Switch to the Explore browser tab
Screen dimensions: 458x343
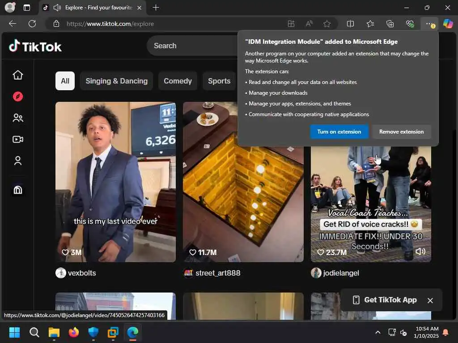tap(92, 8)
